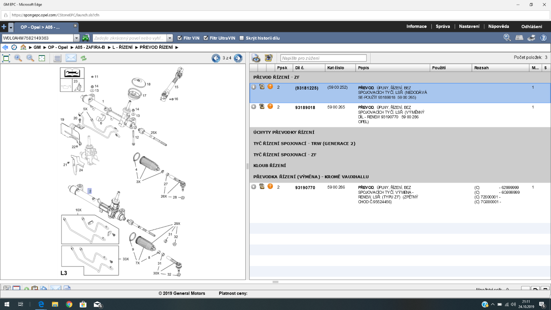Image resolution: width=551 pixels, height=310 pixels.
Task: Open the shortcut command dropdown arrow
Action: (x=170, y=38)
